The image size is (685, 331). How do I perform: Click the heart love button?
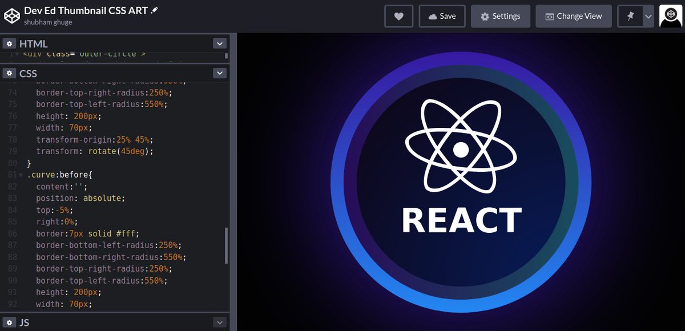399,16
